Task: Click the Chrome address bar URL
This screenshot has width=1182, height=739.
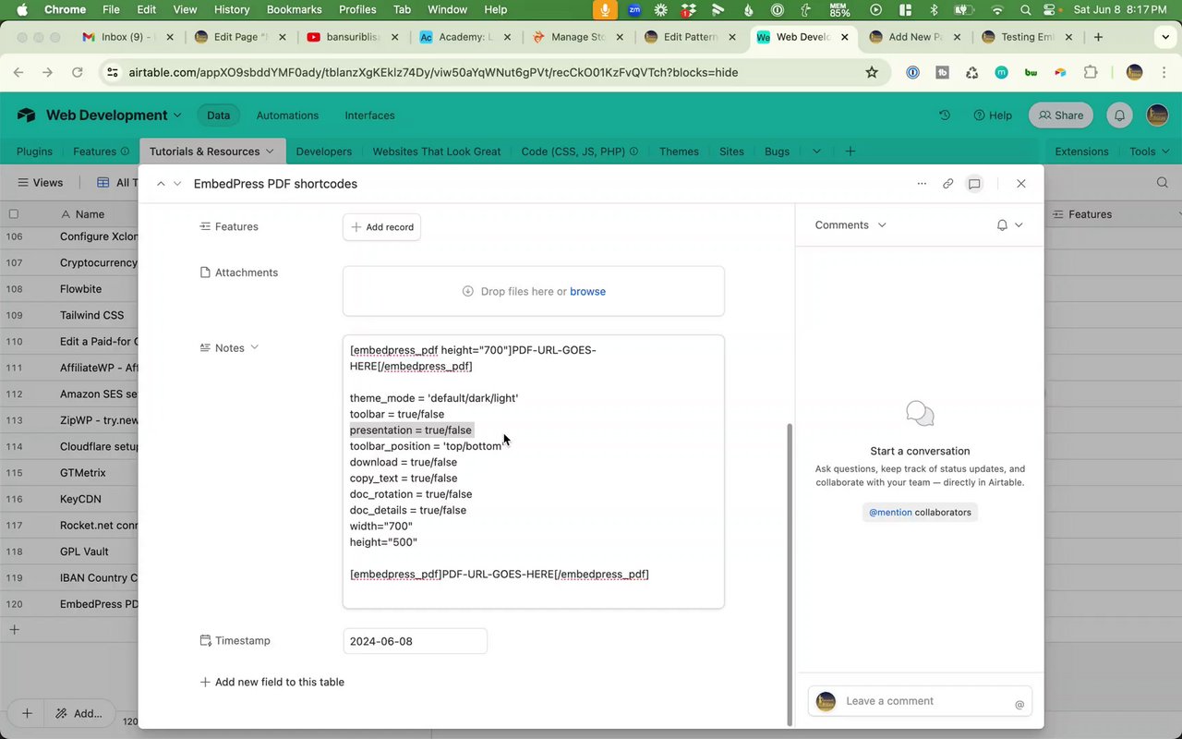Action: pyautogui.click(x=433, y=72)
